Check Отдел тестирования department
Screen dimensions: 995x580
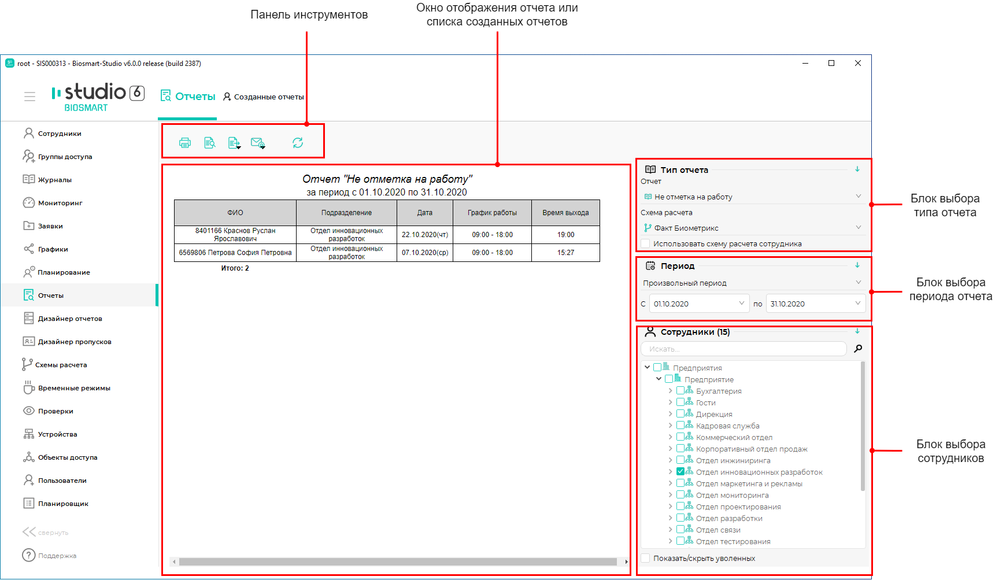point(680,541)
